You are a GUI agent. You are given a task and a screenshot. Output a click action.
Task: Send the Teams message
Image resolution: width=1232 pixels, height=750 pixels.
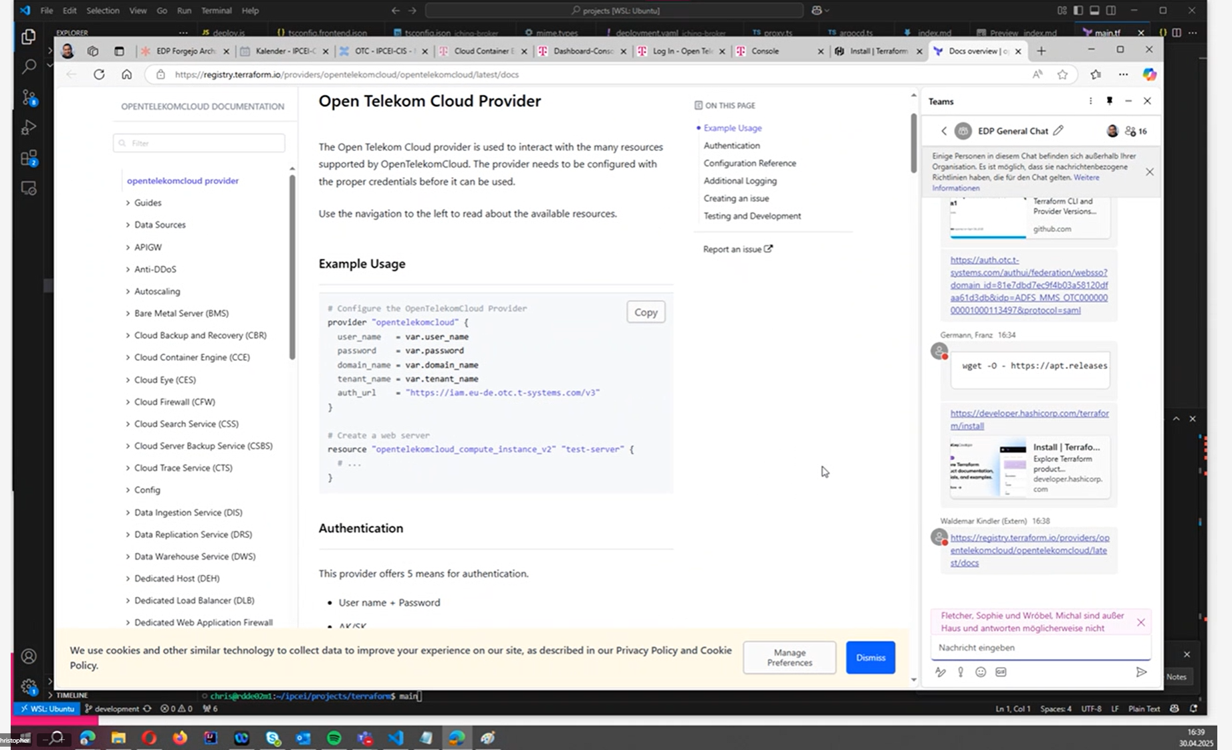[x=1141, y=672]
